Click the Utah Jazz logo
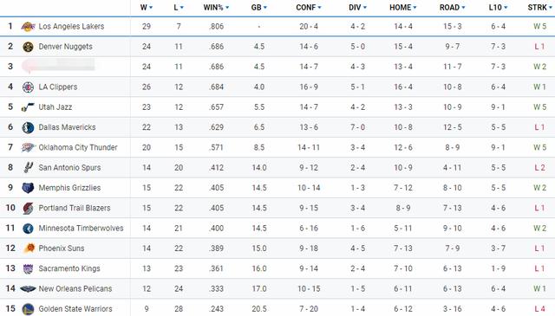555x316 pixels. [x=28, y=107]
